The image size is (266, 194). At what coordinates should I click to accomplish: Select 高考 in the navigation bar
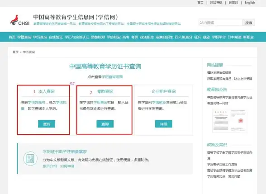(126, 37)
